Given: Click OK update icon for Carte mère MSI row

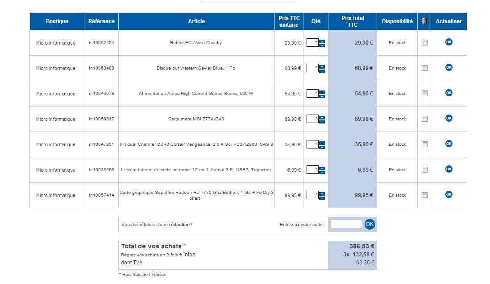Looking at the screenshot, I should (x=448, y=118).
